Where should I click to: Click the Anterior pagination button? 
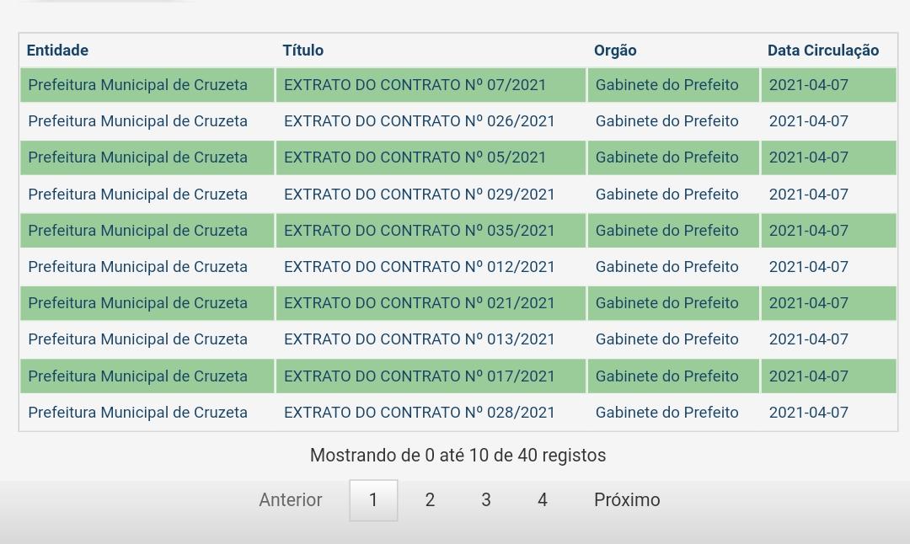pyautogui.click(x=291, y=500)
